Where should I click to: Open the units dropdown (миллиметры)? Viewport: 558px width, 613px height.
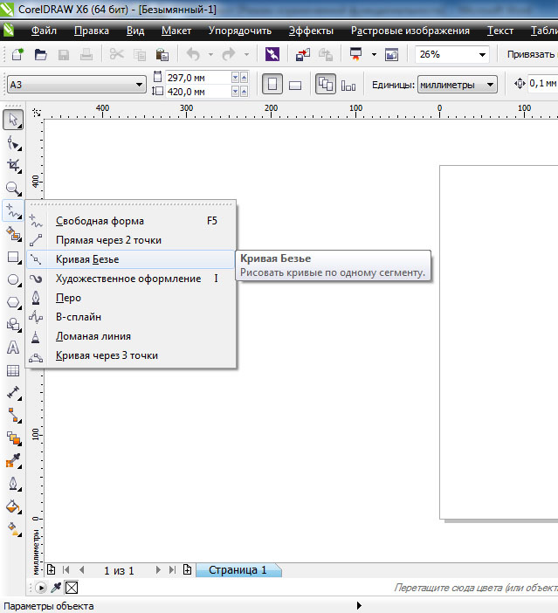coord(490,85)
